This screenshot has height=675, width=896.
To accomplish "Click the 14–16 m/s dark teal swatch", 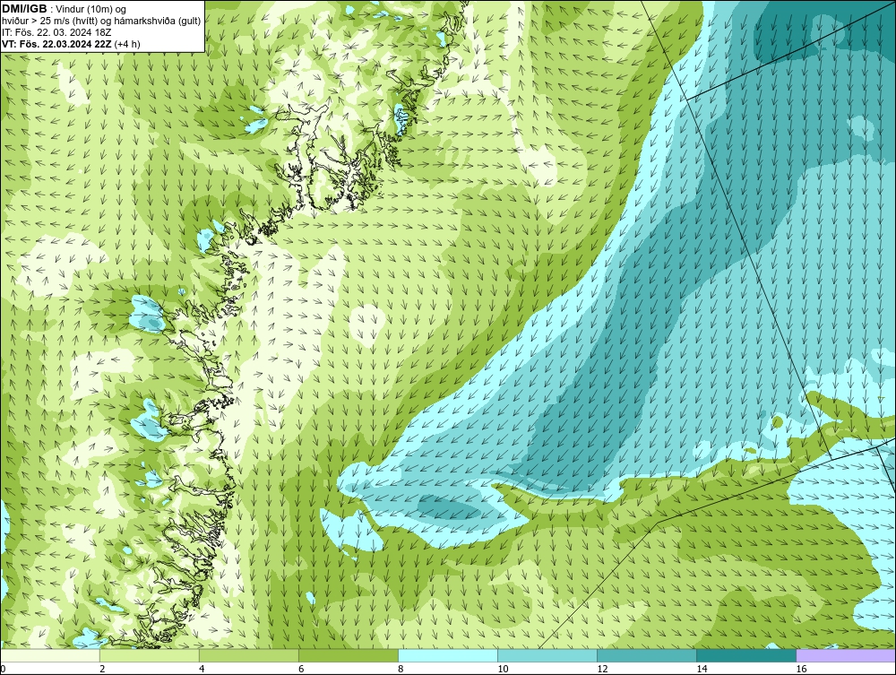I will (x=746, y=655).
